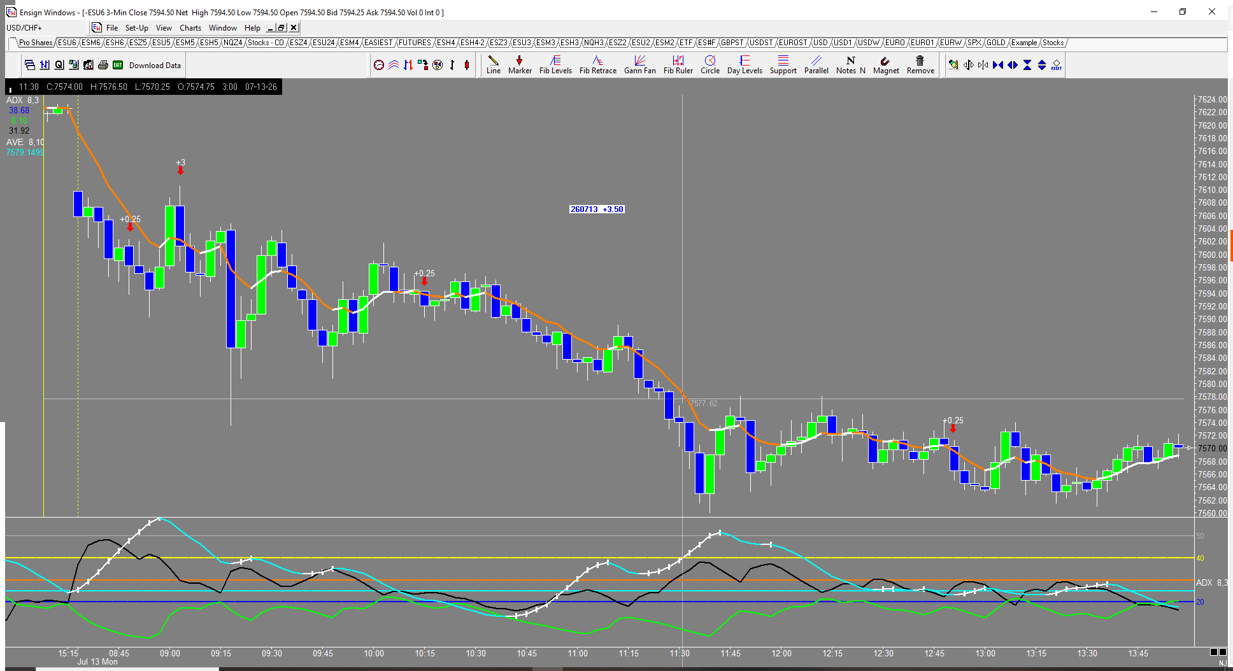Switch to the ESU6 tab
This screenshot has width=1233, height=671.
[67, 43]
